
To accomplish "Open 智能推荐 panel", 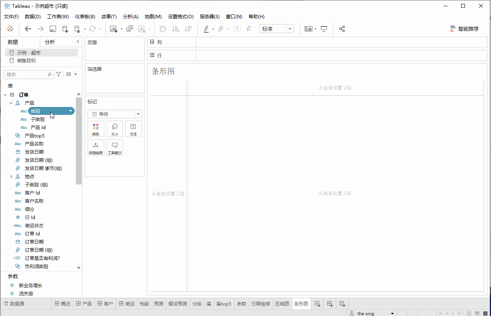I will (465, 29).
